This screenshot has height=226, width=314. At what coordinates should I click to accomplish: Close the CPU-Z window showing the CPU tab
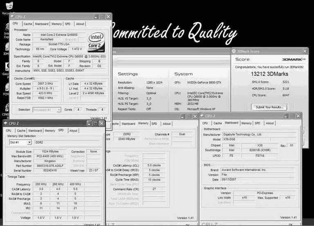[108, 17]
